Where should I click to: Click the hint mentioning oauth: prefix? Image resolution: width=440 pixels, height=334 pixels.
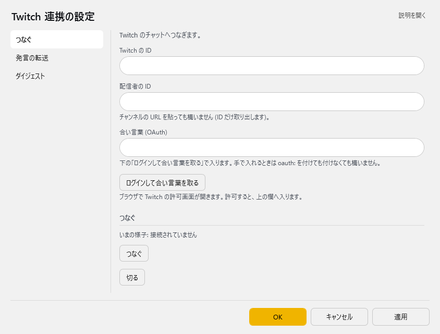tap(250, 163)
